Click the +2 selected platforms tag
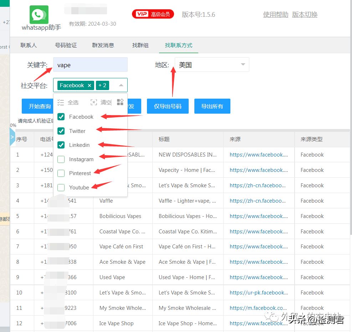 point(102,85)
